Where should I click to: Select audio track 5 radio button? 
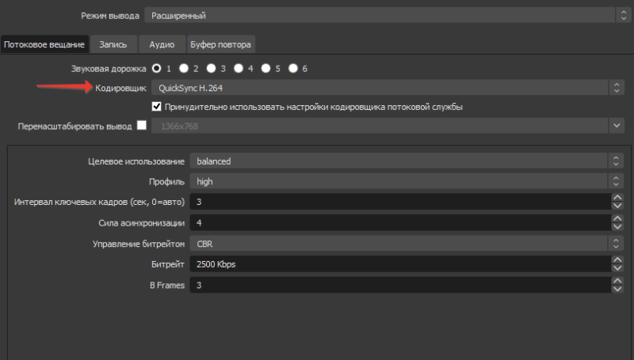[x=265, y=69]
